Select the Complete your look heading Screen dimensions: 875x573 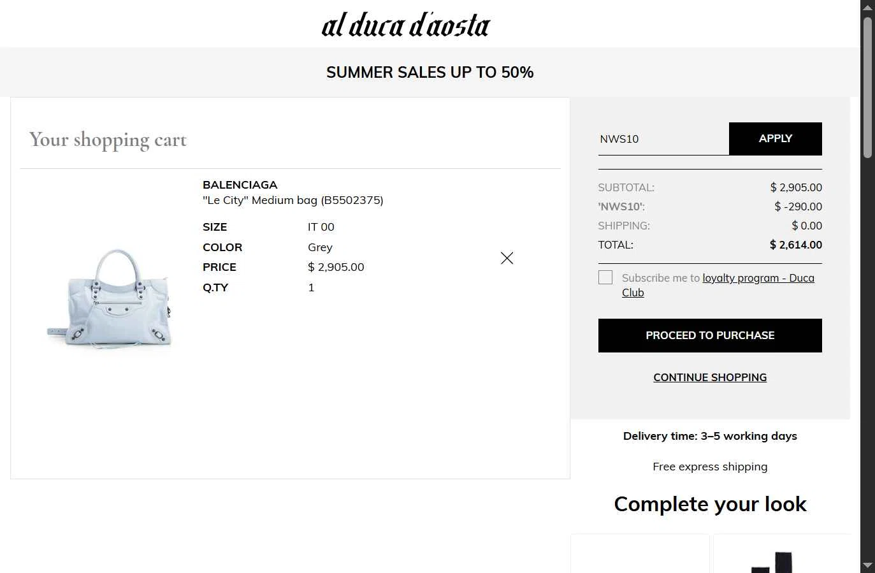(710, 504)
